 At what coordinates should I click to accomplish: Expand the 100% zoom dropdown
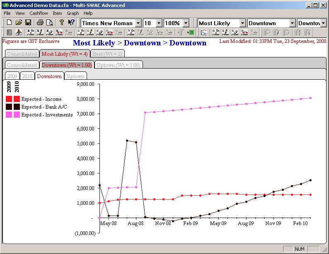(x=186, y=23)
